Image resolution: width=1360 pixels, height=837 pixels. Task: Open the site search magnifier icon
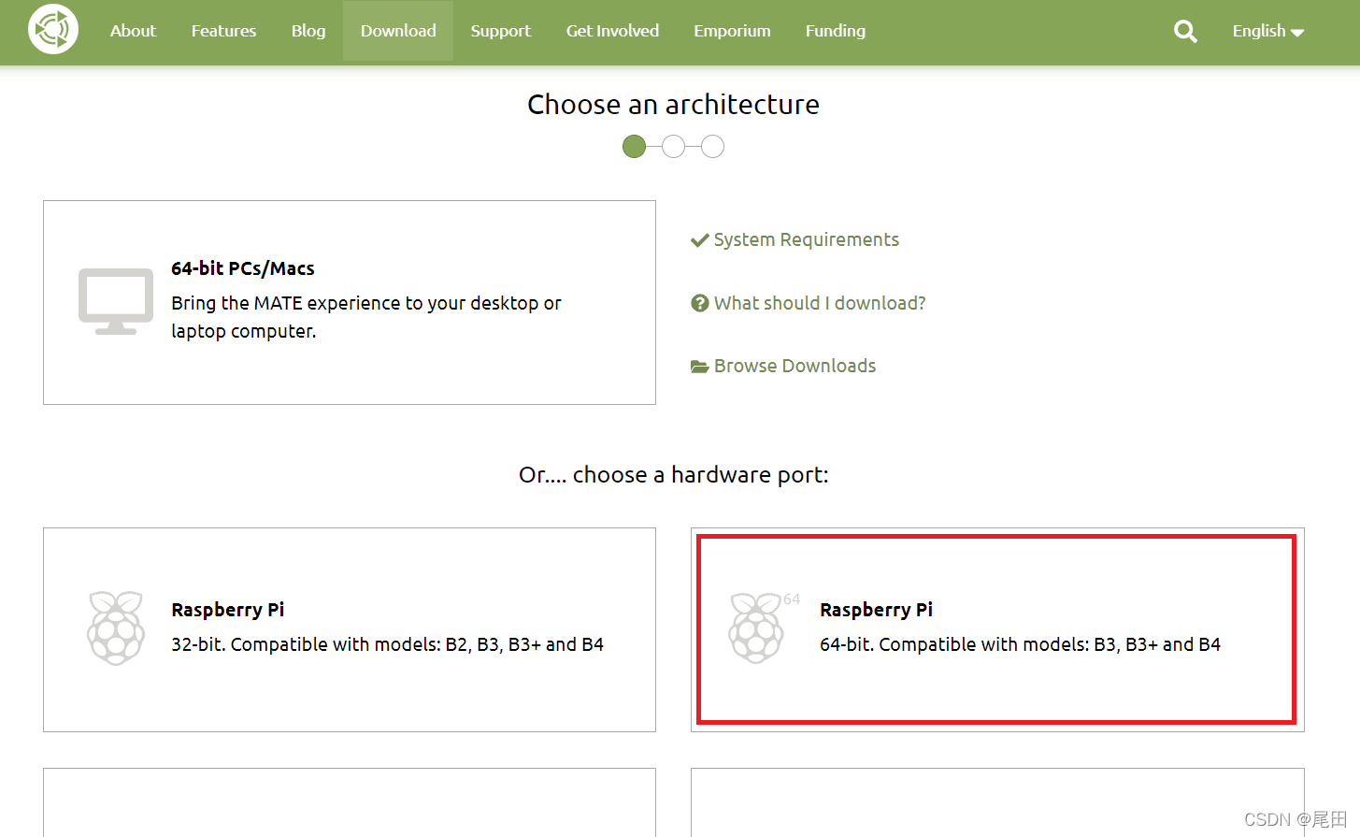click(1185, 31)
